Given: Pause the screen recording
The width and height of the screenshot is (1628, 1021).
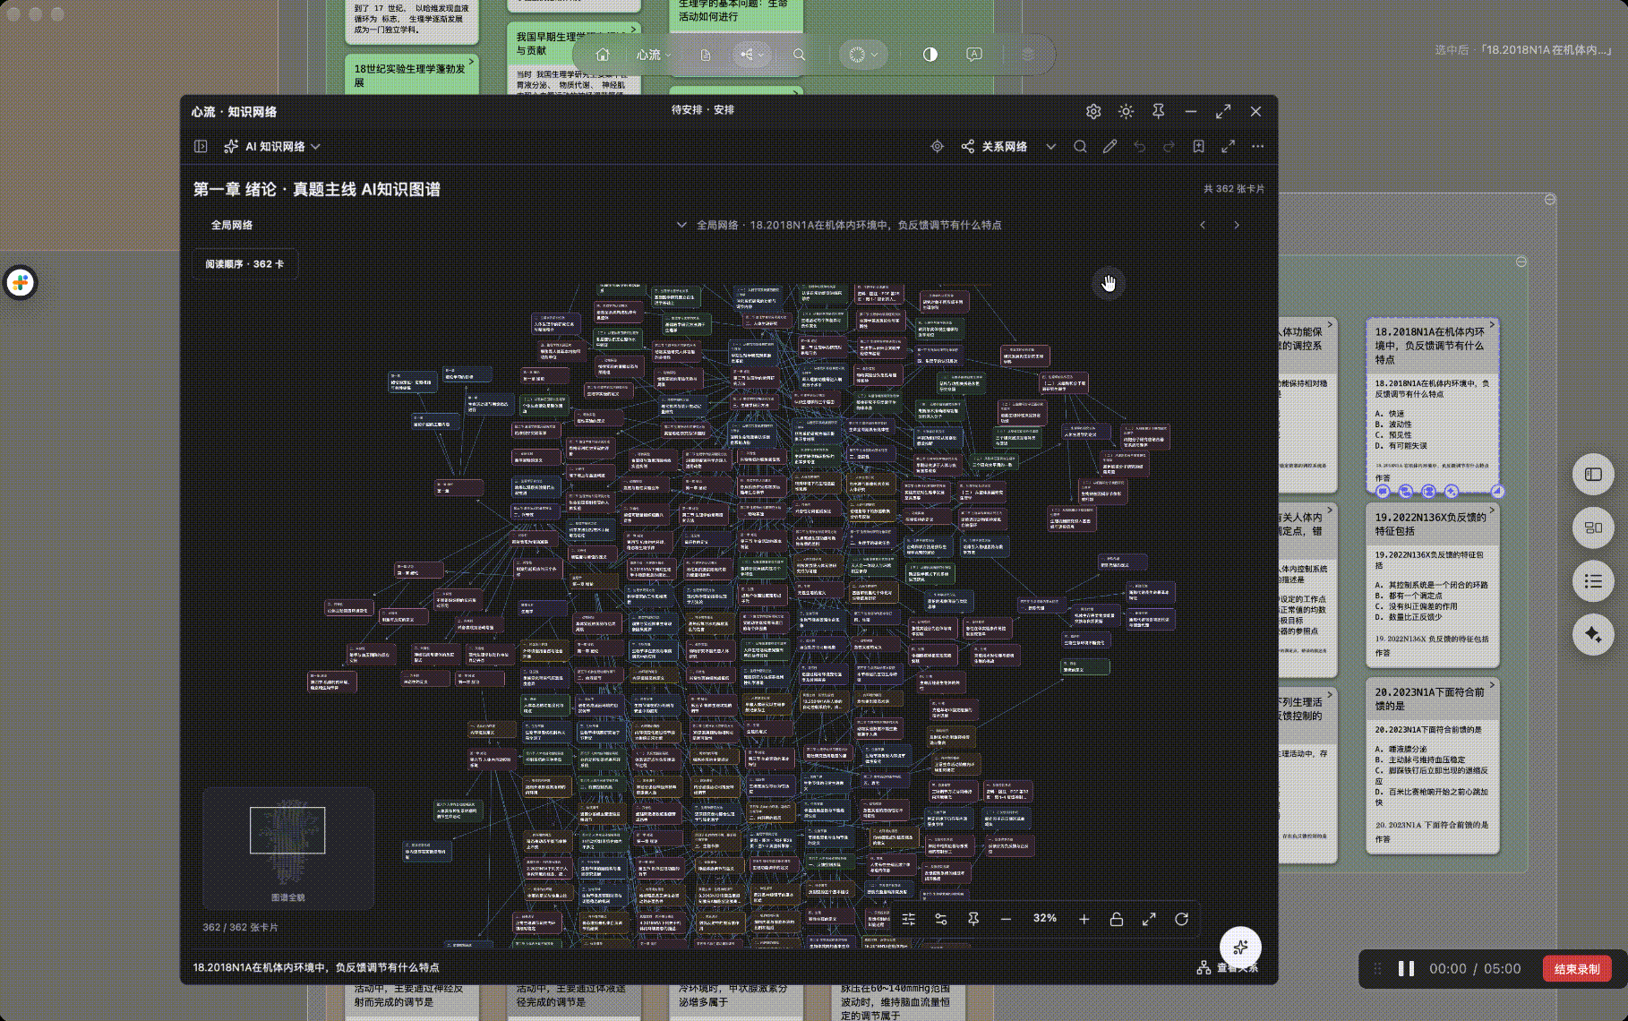Looking at the screenshot, I should [x=1407, y=969].
